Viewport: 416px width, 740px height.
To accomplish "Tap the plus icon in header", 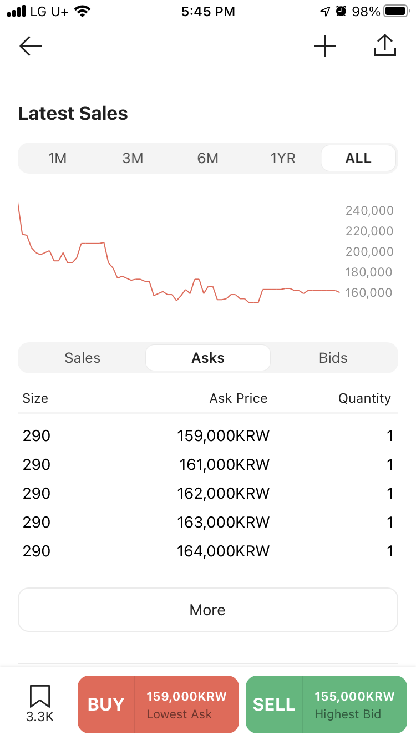I will click(325, 47).
